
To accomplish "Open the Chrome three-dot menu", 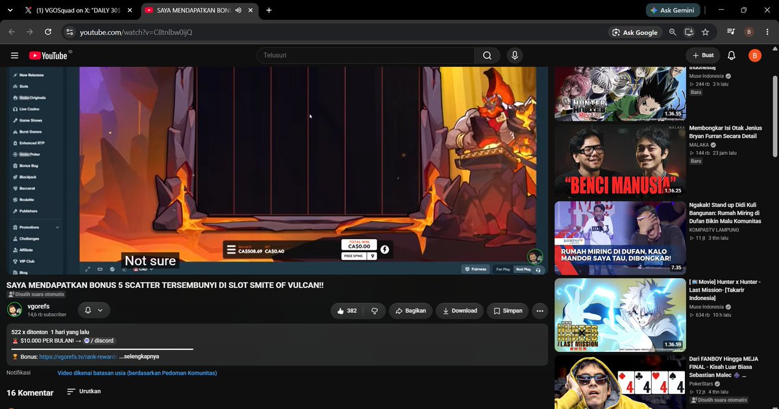I will [x=767, y=32].
